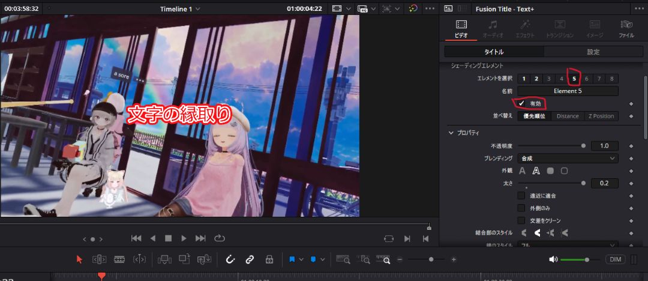Open the ブレンディング 合成 dropdown
Viewport: 648px width, 281px height.
(568, 159)
